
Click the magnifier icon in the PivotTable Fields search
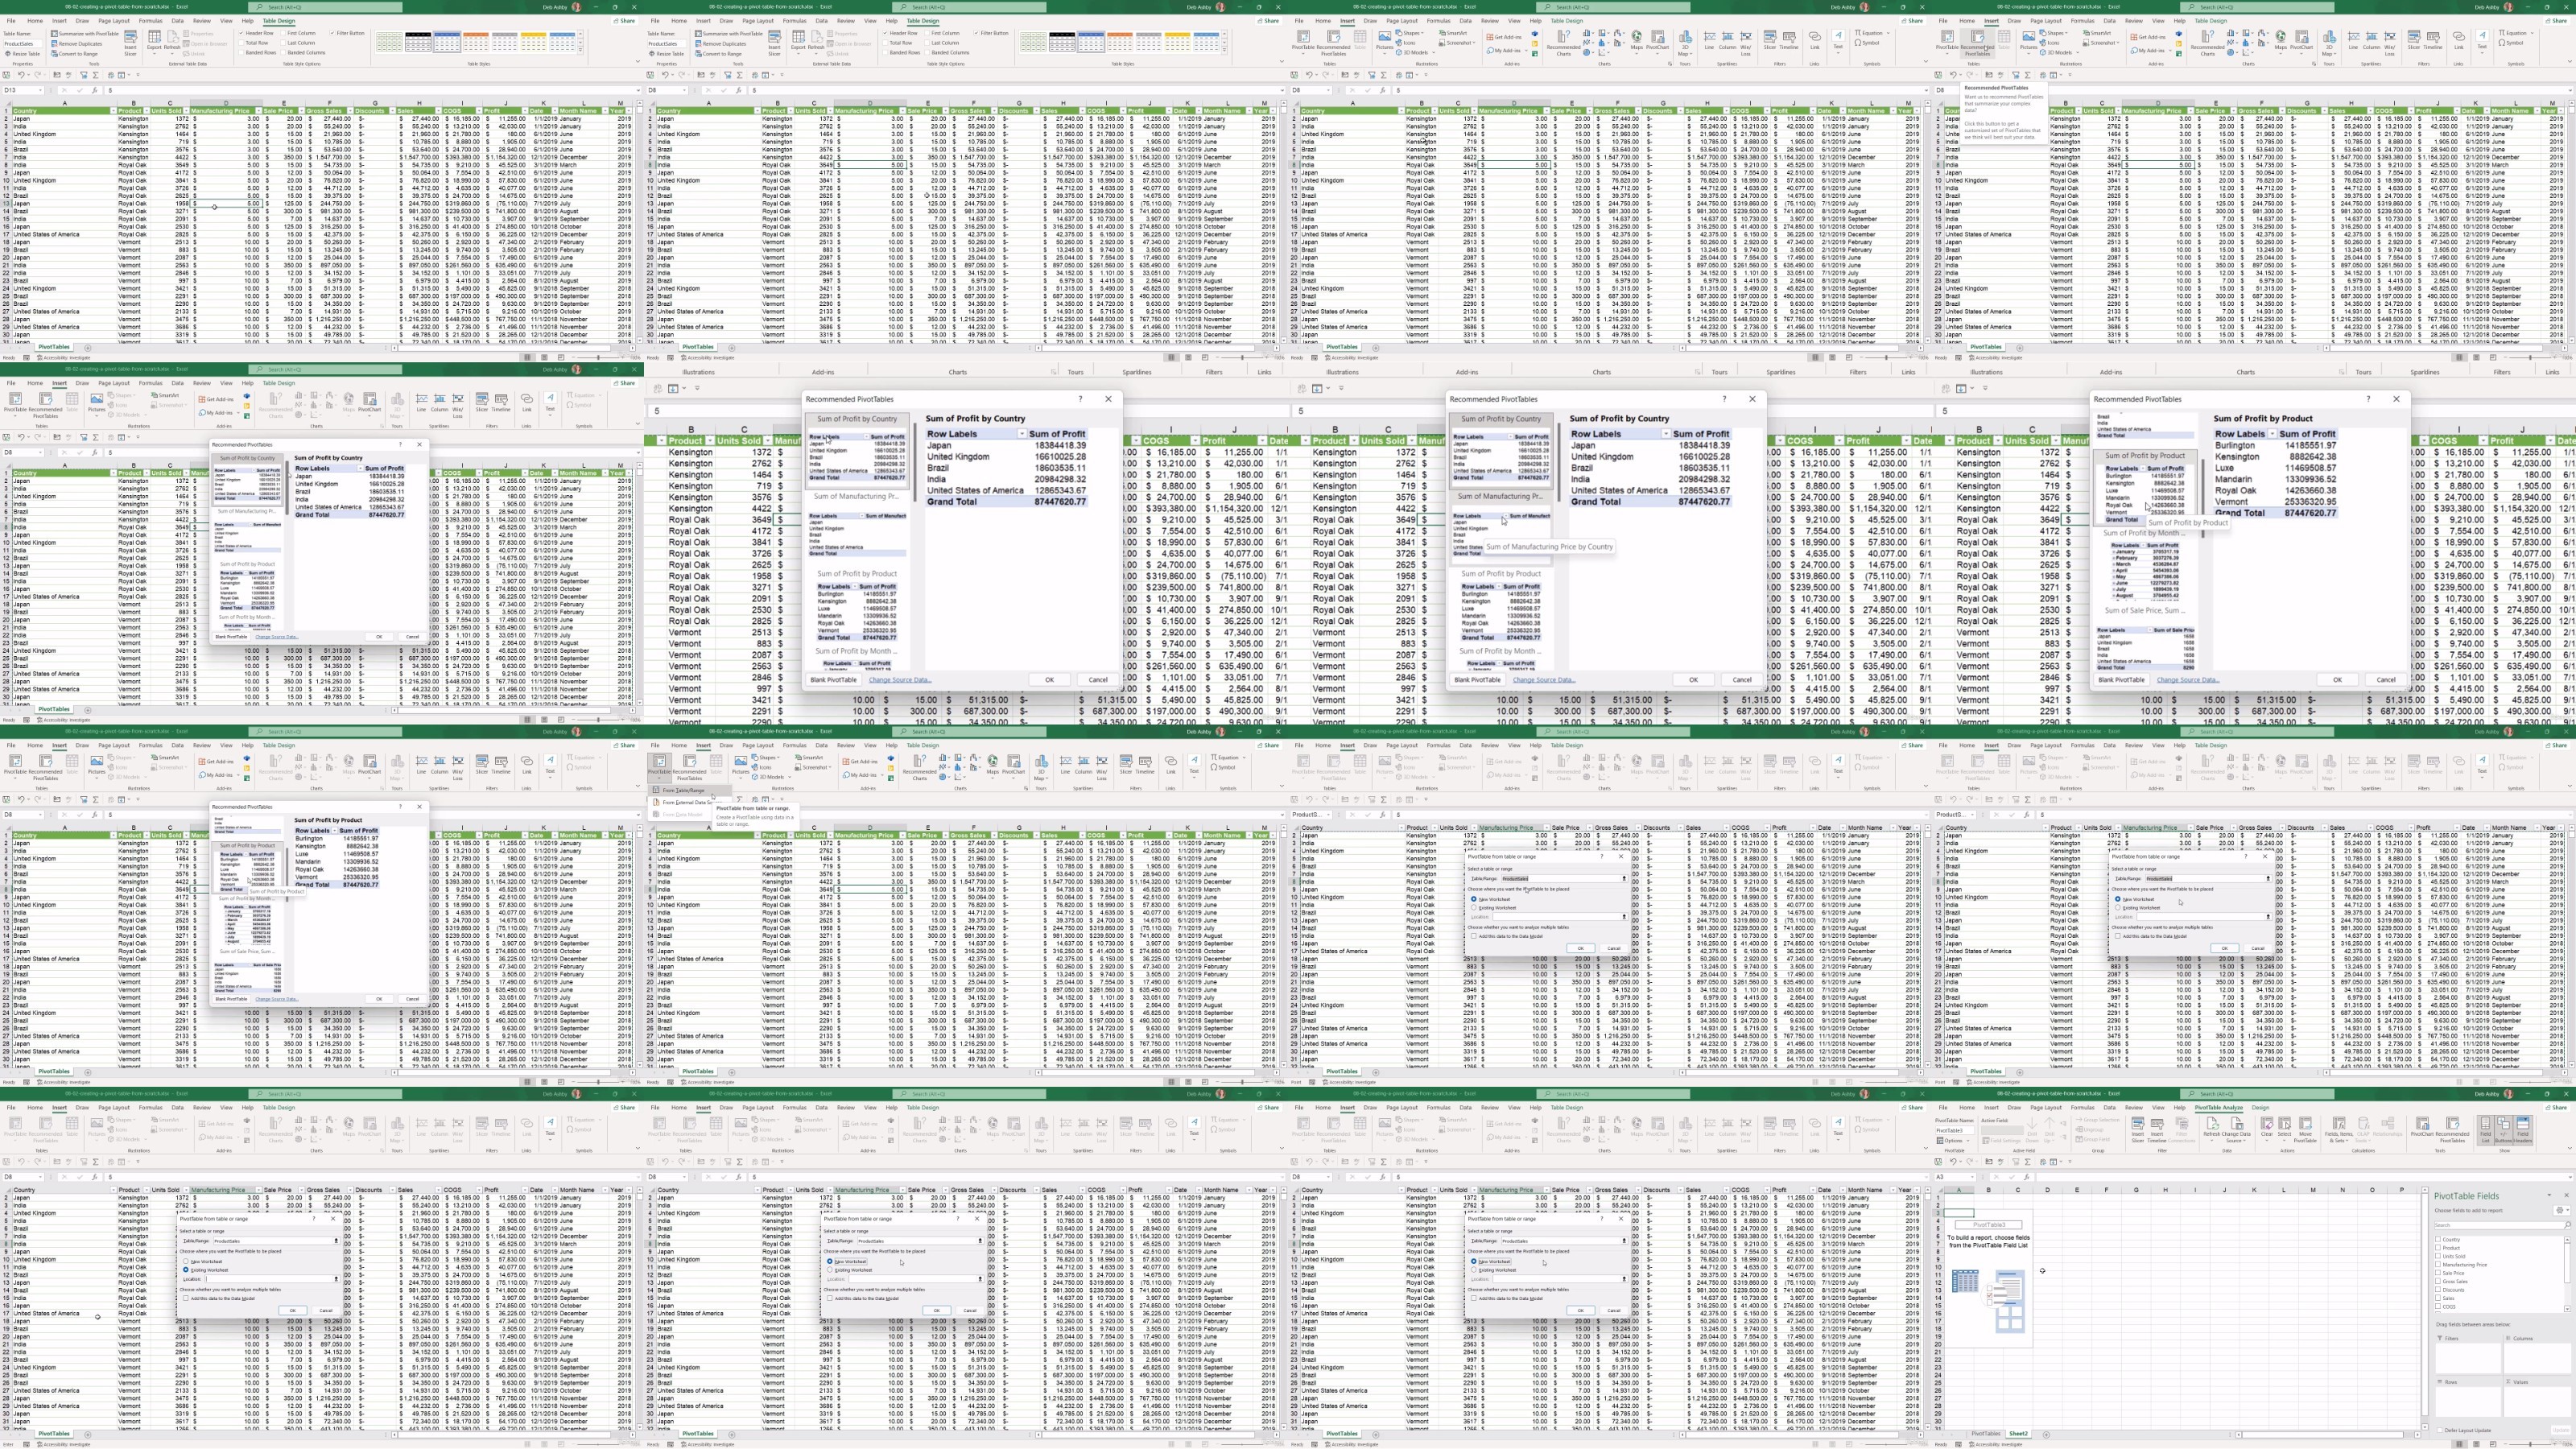[2568, 1226]
